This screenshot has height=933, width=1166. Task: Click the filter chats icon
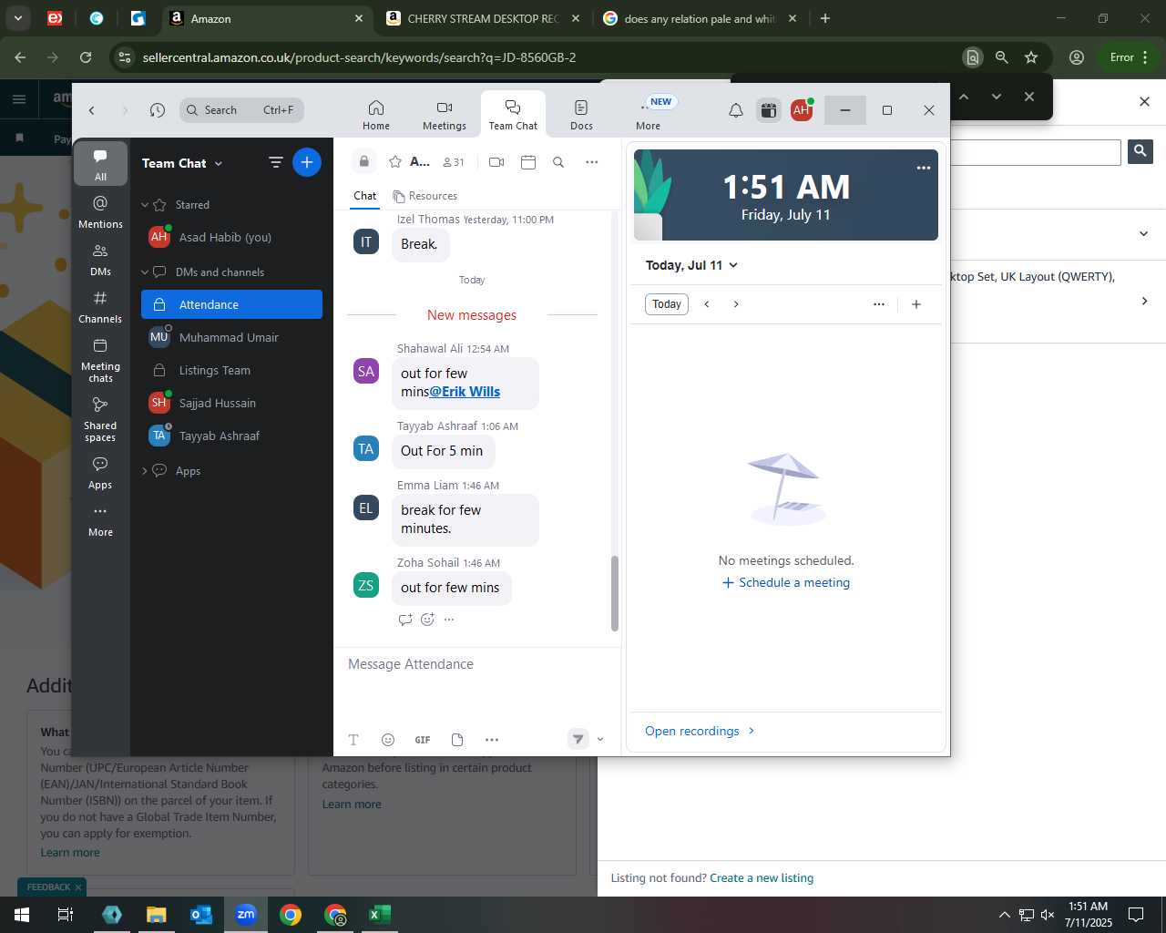275,163
